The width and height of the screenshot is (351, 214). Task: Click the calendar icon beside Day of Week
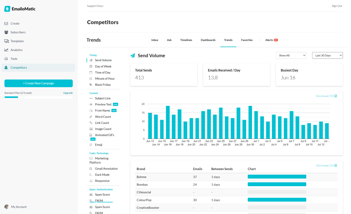click(x=91, y=66)
